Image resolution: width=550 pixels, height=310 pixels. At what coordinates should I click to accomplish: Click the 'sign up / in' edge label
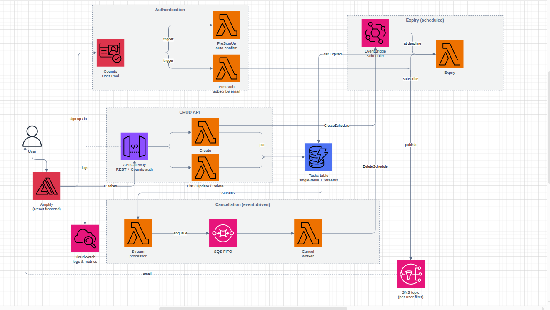point(78,119)
